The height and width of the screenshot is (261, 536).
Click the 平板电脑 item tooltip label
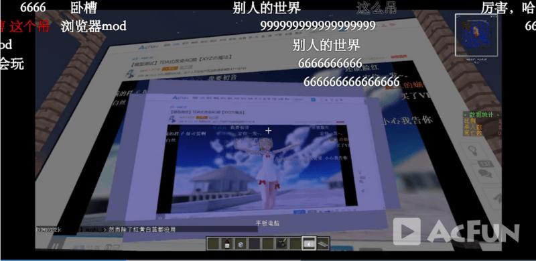[268, 223]
